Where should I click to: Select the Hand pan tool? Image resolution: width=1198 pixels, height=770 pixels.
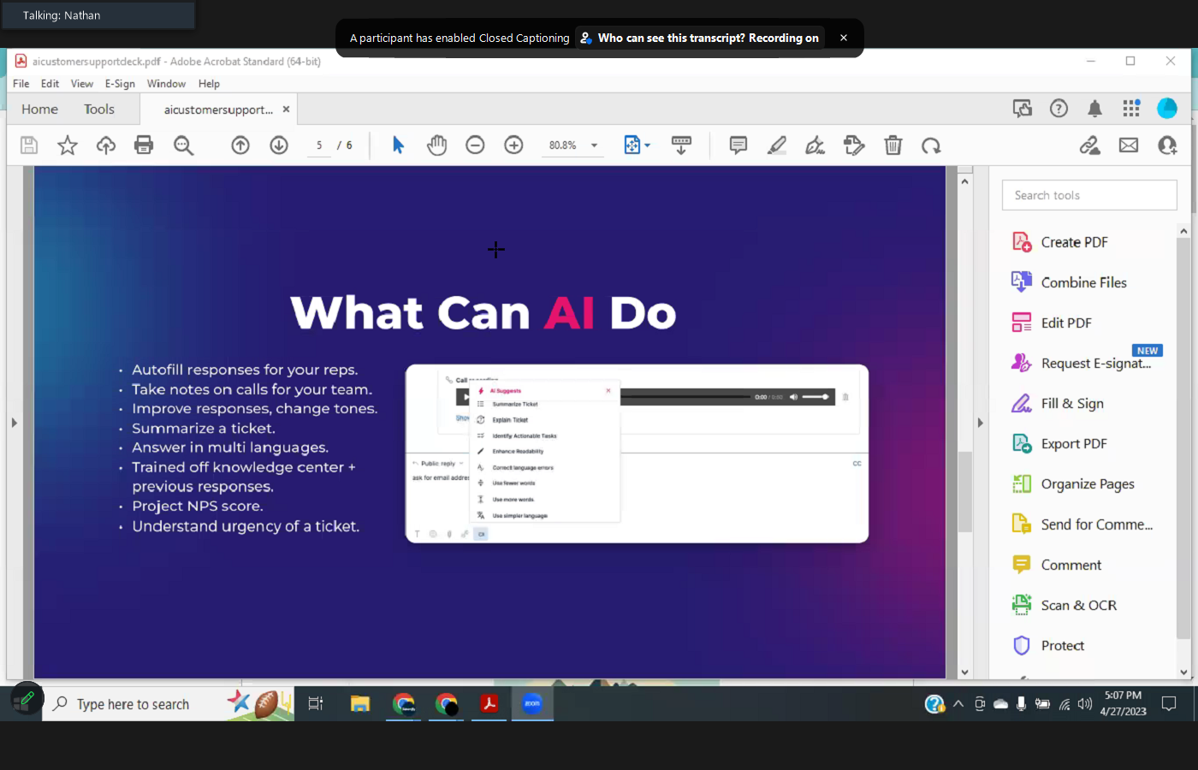coord(436,145)
